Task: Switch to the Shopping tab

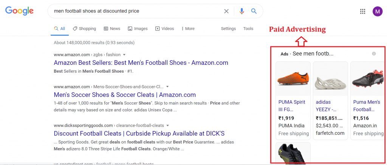Action: coord(84,29)
